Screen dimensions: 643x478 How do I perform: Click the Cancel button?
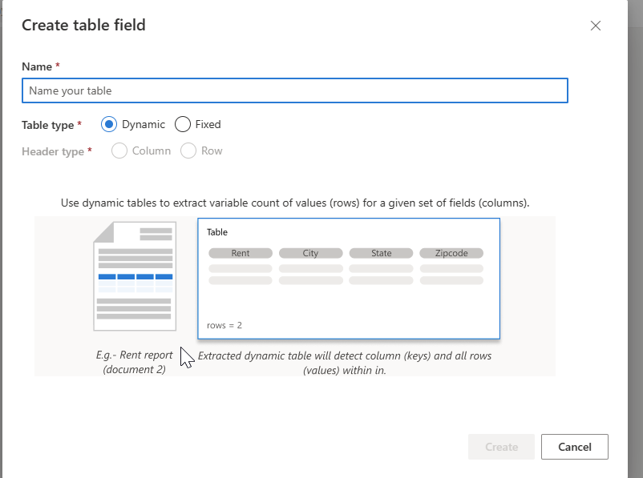574,447
